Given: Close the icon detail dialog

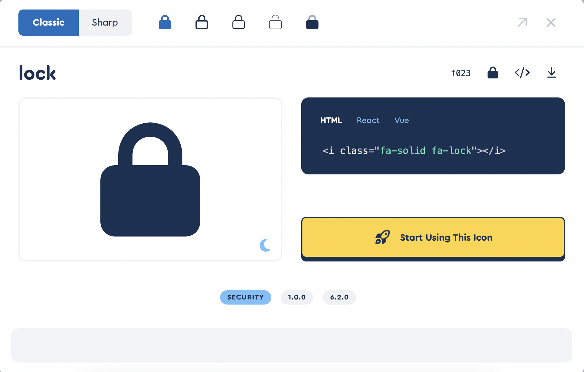Looking at the screenshot, I should [551, 23].
